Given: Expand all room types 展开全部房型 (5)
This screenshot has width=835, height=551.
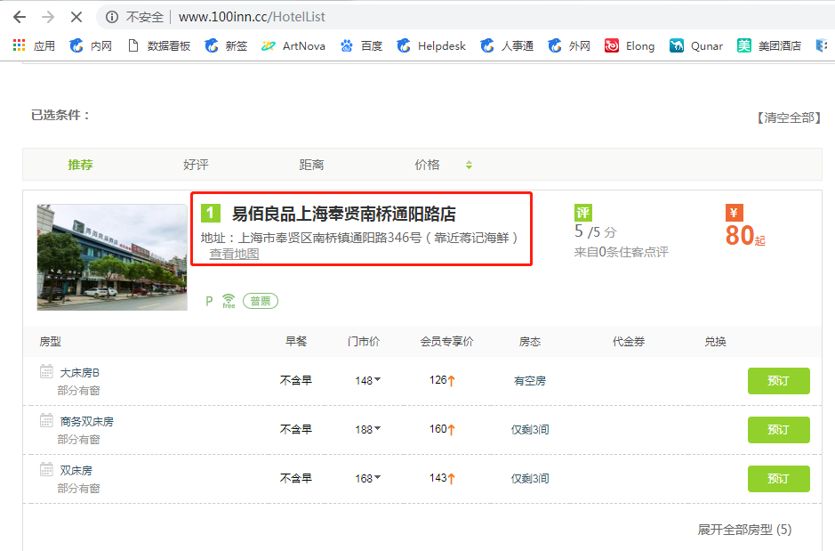Looking at the screenshot, I should 744,529.
